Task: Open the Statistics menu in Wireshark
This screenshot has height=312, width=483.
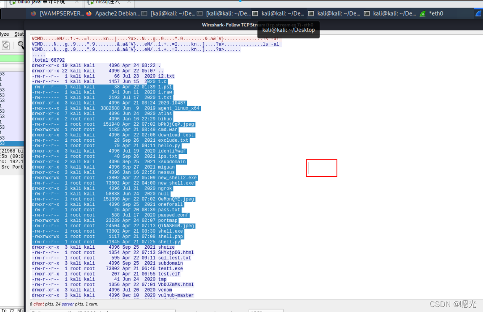Action: tap(19, 34)
